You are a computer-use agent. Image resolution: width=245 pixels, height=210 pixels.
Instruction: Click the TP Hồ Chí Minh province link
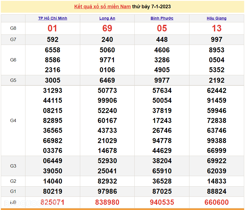(x=53, y=18)
